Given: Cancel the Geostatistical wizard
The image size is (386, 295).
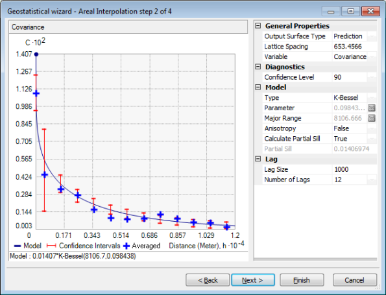Looking at the screenshot, I should click(354, 280).
